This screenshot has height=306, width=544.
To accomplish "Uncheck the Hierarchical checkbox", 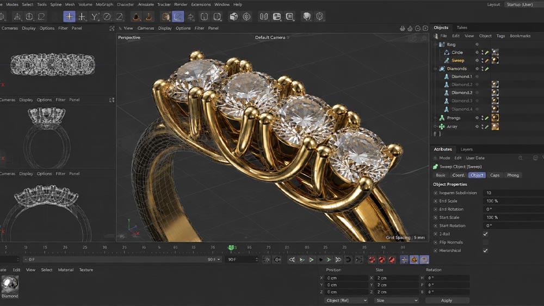I will pos(485,251).
